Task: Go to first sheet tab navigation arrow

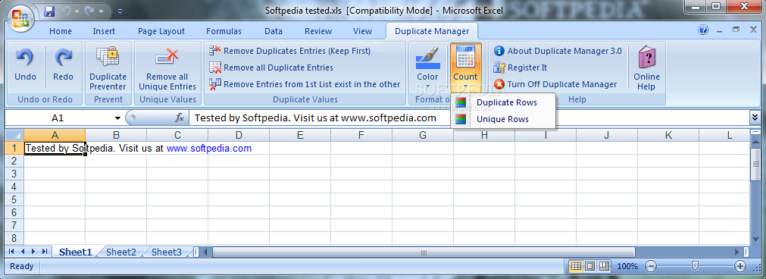Action: pyautogui.click(x=11, y=252)
